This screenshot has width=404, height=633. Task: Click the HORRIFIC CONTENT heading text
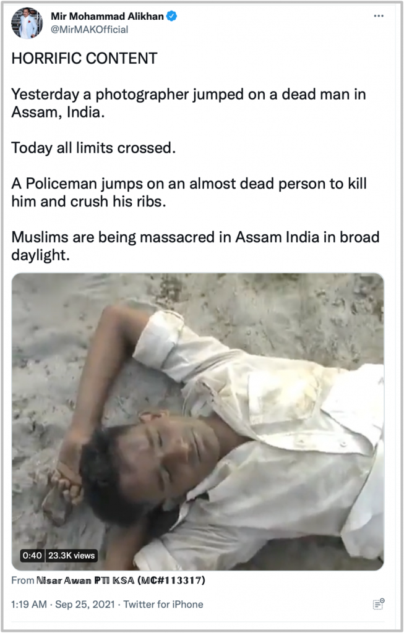(84, 59)
